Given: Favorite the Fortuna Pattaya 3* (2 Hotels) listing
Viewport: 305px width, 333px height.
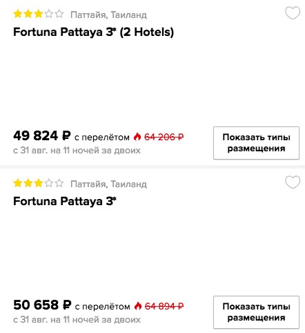Looking at the screenshot, I should (293, 13).
